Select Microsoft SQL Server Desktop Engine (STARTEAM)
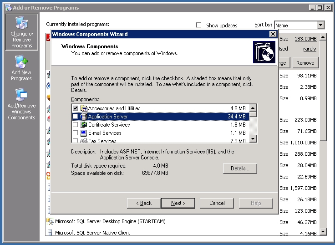 (x=110, y=221)
